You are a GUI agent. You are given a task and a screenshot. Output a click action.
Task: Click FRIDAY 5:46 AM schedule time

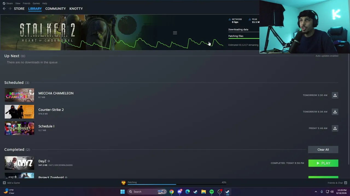click(x=318, y=128)
